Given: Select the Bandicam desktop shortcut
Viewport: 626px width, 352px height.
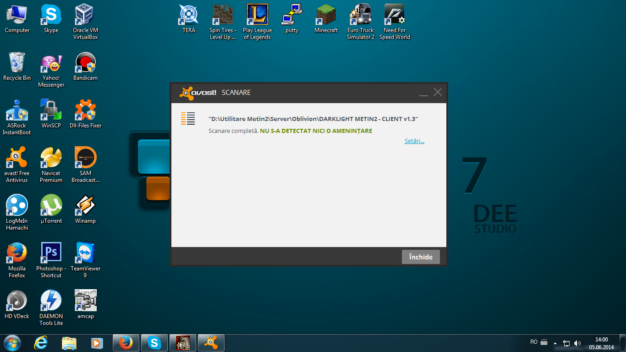Looking at the screenshot, I should point(85,67).
